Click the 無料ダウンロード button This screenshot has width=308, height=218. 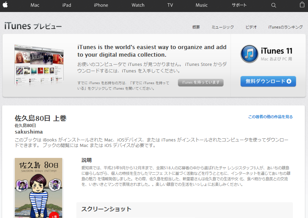[x=268, y=81]
